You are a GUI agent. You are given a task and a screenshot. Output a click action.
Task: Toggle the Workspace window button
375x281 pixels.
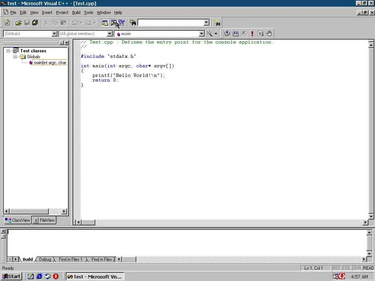pos(105,23)
